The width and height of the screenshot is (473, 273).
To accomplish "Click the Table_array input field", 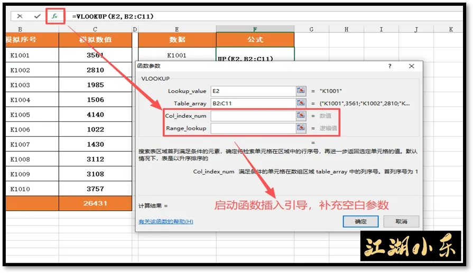I will (253, 103).
